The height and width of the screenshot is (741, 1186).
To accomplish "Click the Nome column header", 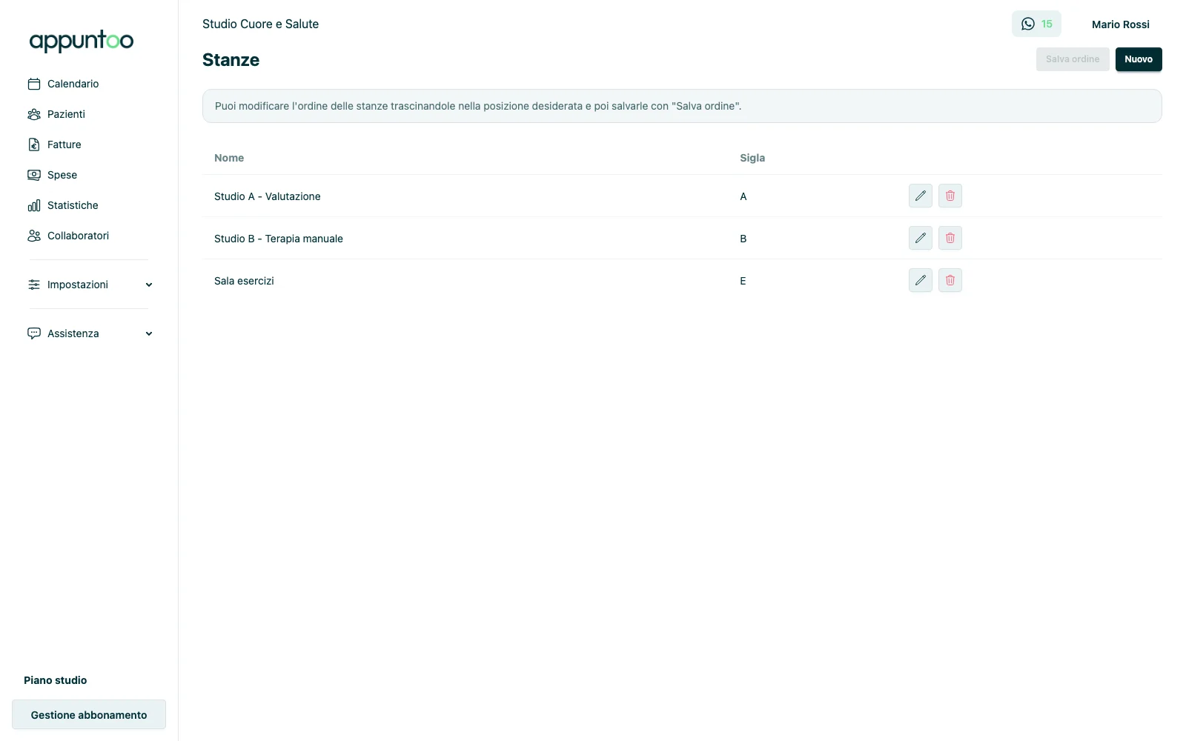I will tap(229, 158).
